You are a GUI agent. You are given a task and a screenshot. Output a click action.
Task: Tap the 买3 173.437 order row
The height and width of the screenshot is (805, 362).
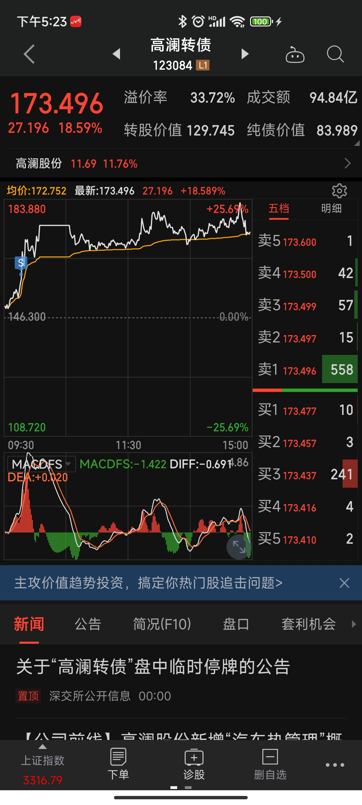tap(305, 474)
